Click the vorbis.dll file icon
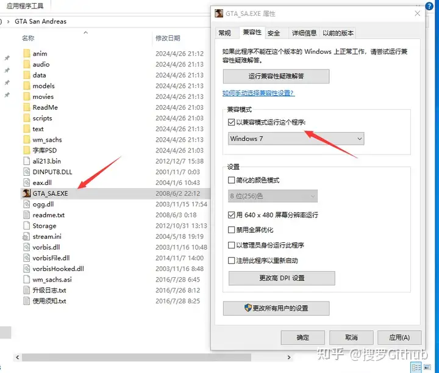Screen dimensions: 439x373 [x=27, y=247]
